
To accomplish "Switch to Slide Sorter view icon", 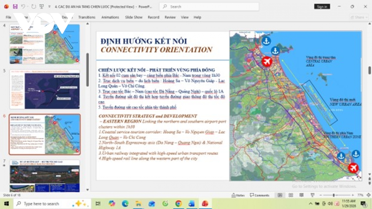I will click(x=291, y=195).
